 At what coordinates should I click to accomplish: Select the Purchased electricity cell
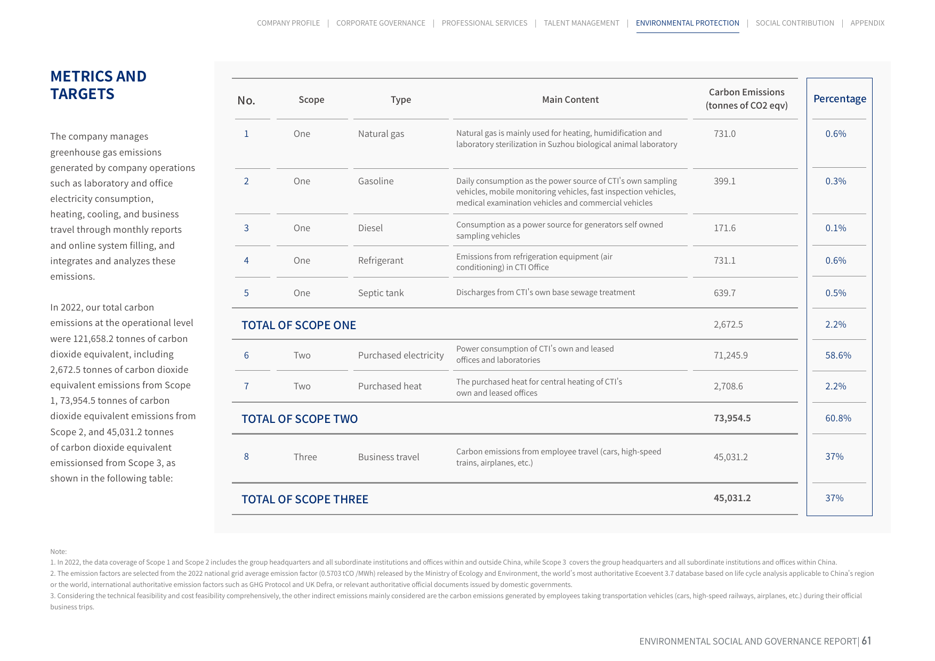click(x=401, y=355)
